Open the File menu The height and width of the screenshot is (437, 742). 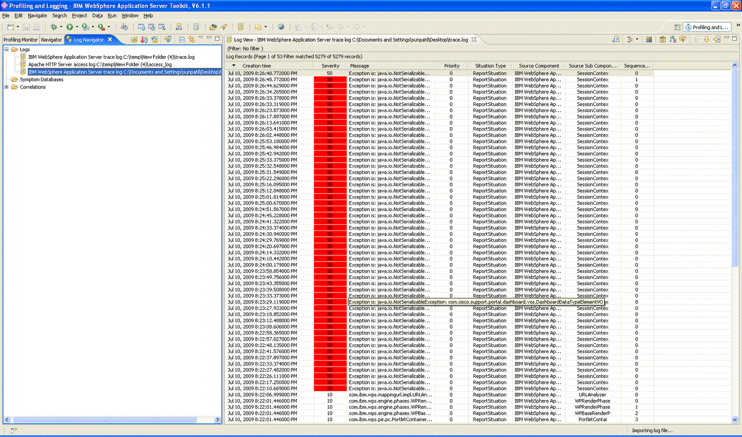pyautogui.click(x=6, y=15)
